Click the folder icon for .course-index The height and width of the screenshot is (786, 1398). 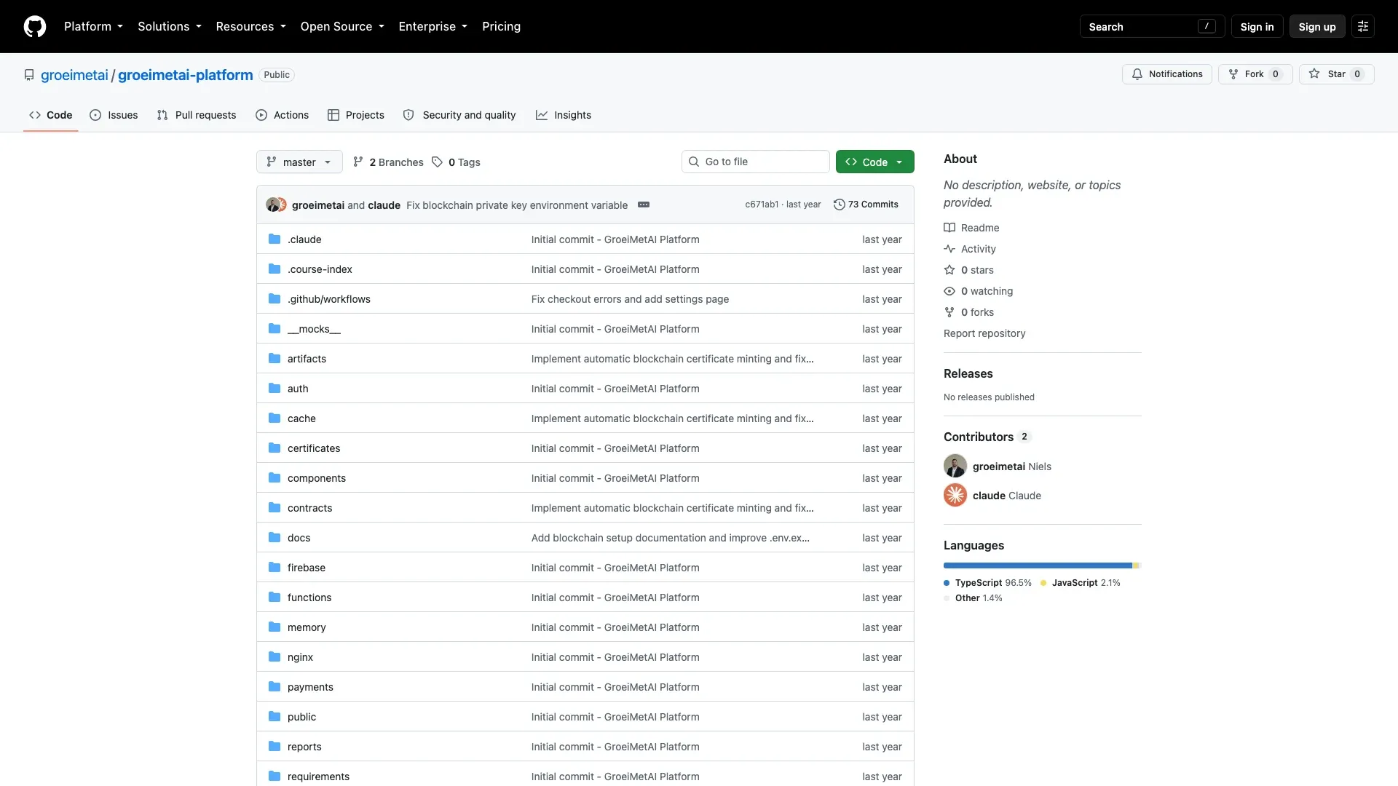(x=275, y=269)
